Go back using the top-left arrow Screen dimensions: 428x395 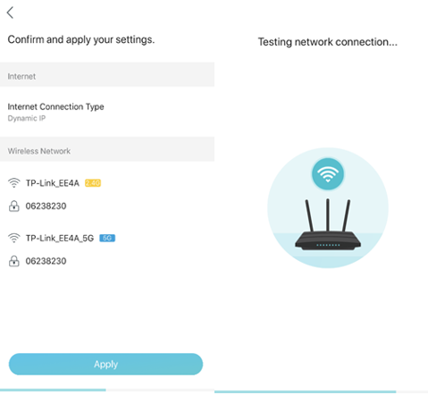[10, 13]
